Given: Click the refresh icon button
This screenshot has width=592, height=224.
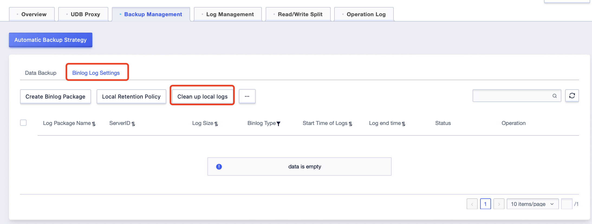Looking at the screenshot, I should click(x=572, y=96).
